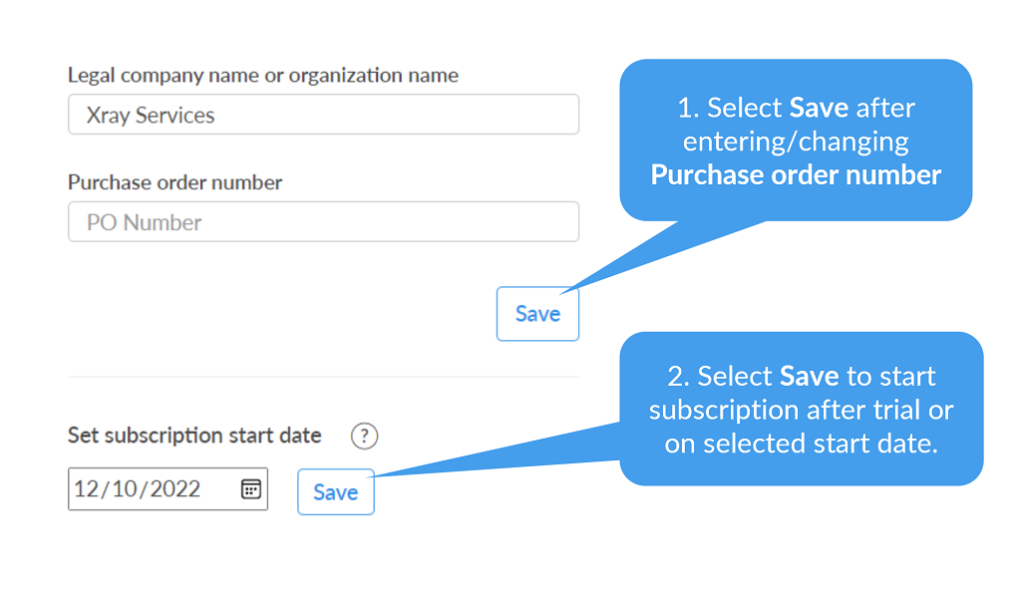Click the blue callout numbered 1
The image size is (1021, 598).
click(x=796, y=140)
